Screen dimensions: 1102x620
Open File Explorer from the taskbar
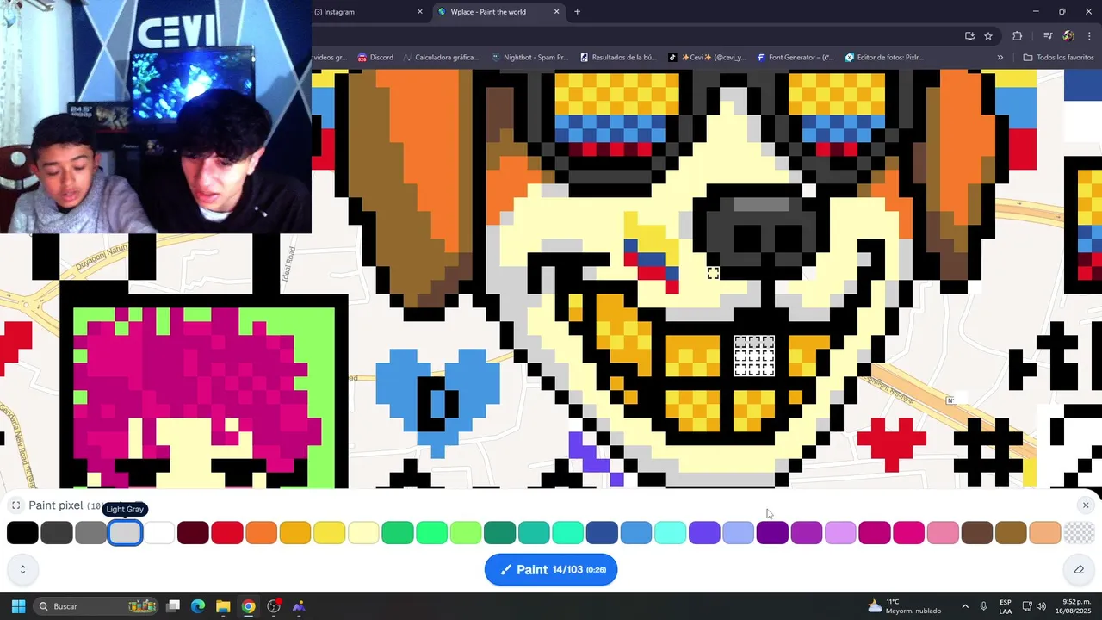click(x=223, y=606)
